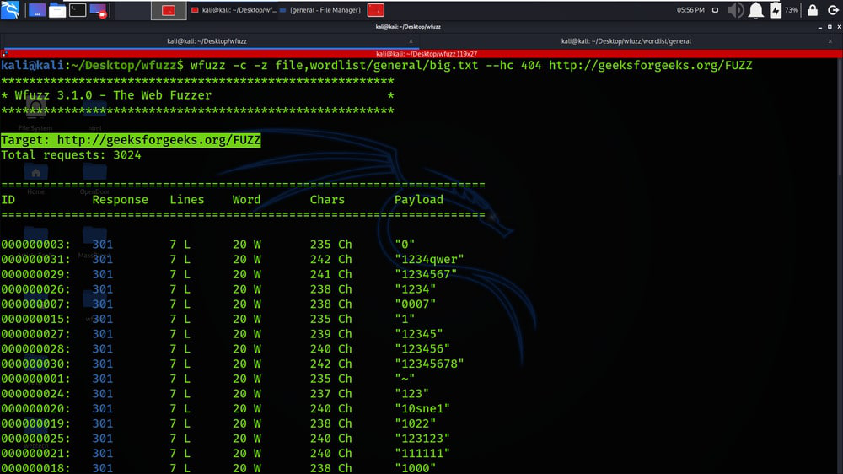Click the small display indicator beside clock
This screenshot has height=474, width=843.
pos(715,10)
